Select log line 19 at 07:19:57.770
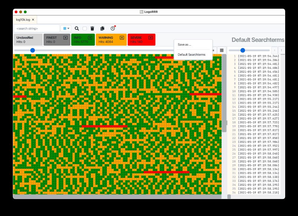Screen dimensions: 298x216 click(x=254, y=126)
